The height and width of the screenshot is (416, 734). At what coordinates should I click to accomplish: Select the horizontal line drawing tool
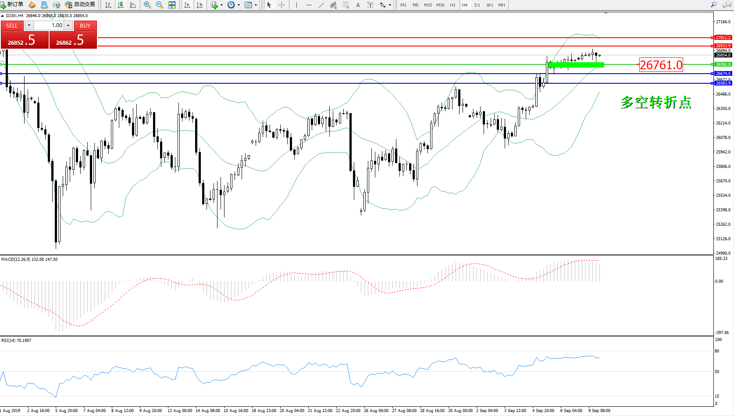[x=309, y=5]
